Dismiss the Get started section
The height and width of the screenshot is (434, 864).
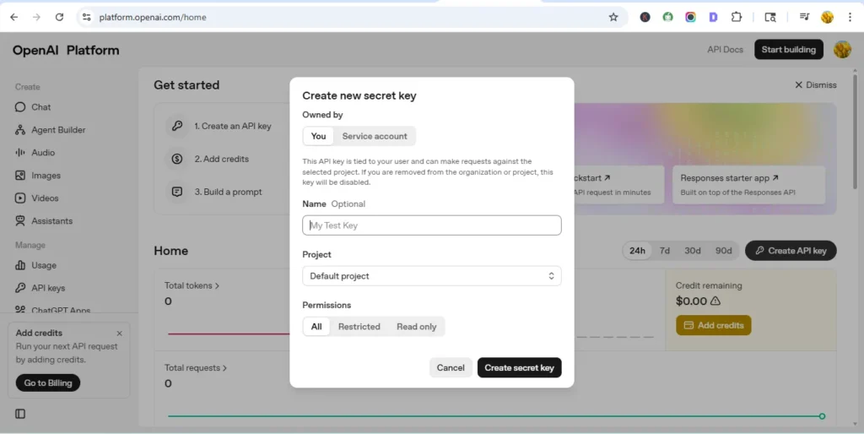(x=815, y=85)
